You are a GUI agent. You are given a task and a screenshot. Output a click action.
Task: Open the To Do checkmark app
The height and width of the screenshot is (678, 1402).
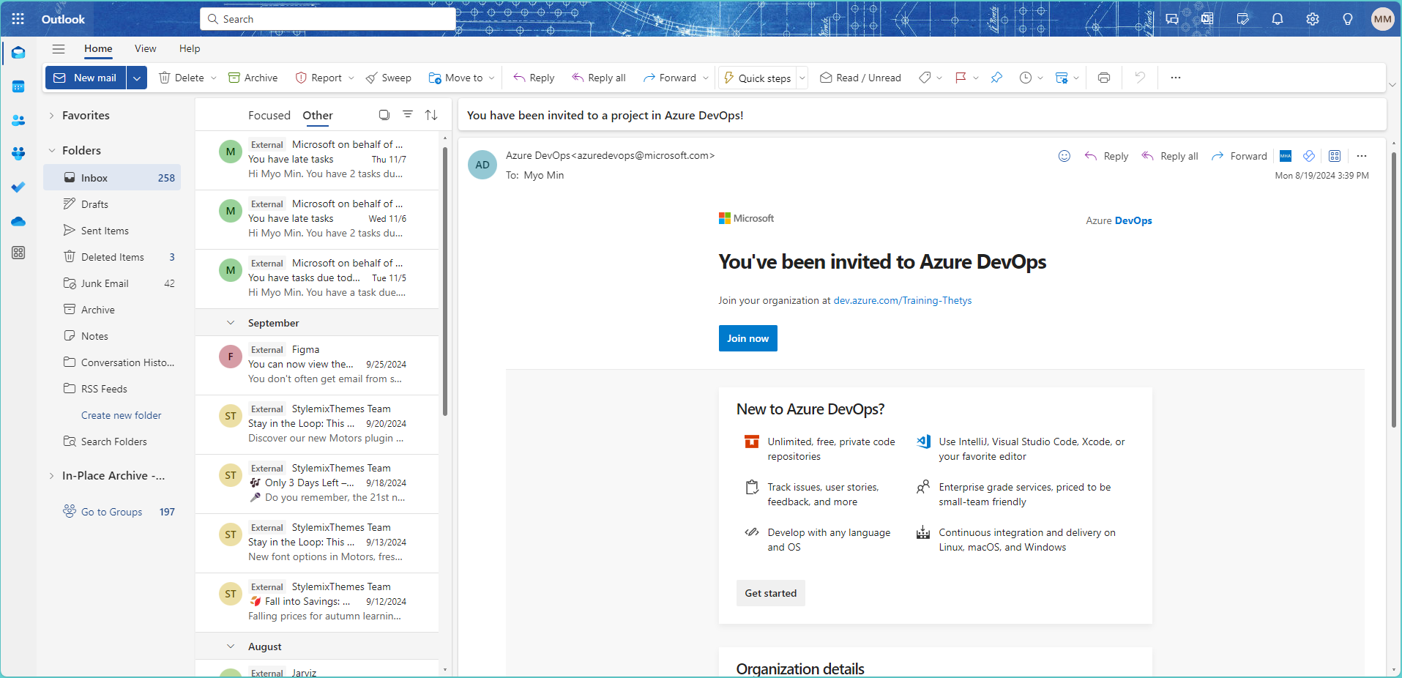point(18,187)
